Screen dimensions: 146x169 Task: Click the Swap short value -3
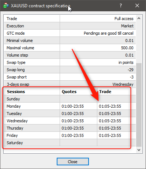point(132,77)
